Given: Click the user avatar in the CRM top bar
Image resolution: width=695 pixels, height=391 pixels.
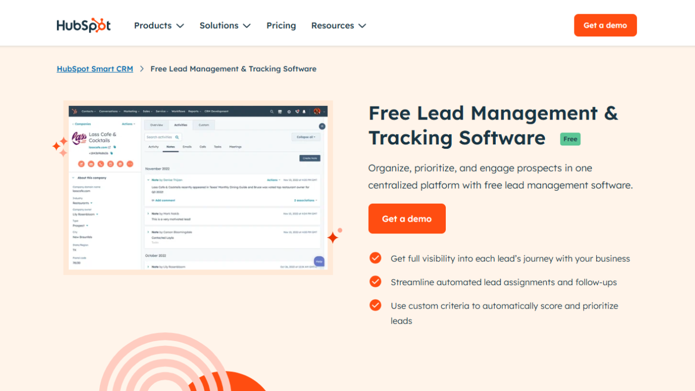Looking at the screenshot, I should click(x=317, y=111).
